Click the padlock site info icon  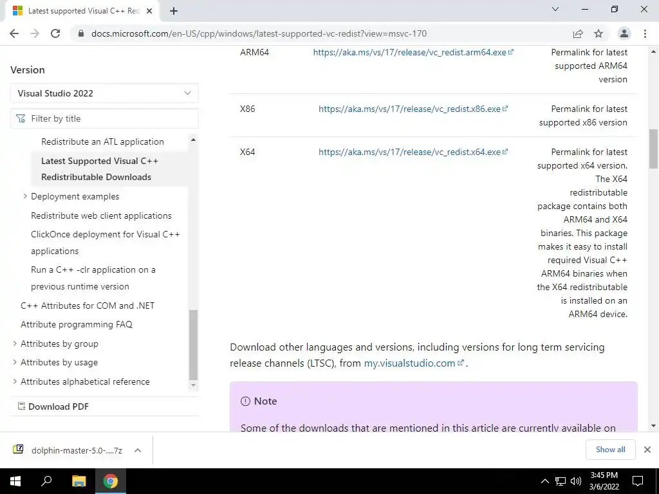coord(81,33)
